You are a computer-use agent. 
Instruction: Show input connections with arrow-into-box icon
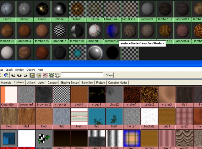pyautogui.click(x=13, y=75)
